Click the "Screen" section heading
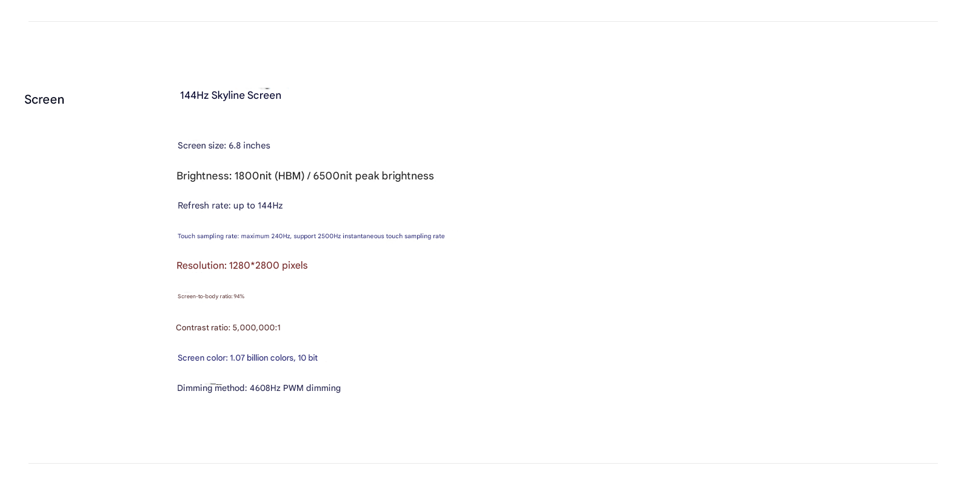967x494 pixels. coord(44,100)
